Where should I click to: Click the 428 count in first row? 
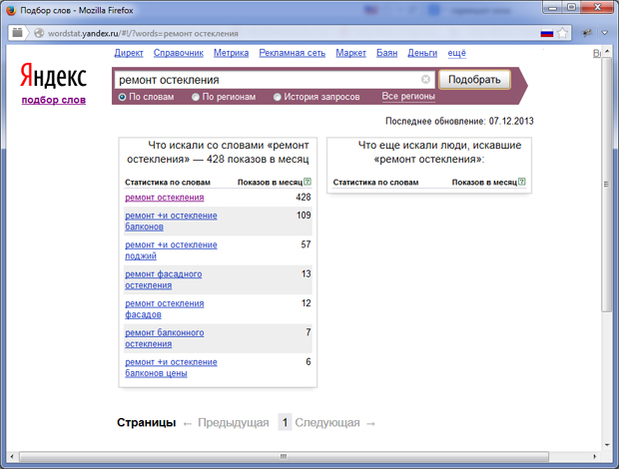coord(304,197)
